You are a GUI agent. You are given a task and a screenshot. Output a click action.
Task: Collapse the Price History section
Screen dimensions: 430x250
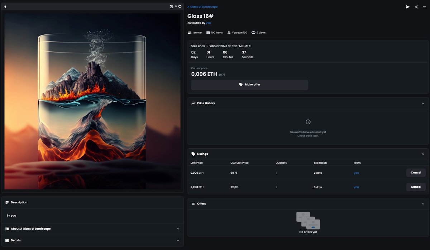click(x=423, y=103)
